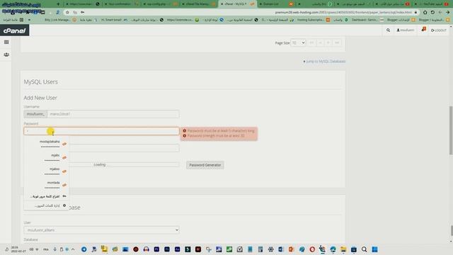Open the PowerPoint icon in taskbar
Viewport: 453px width, 255px height.
(291, 249)
